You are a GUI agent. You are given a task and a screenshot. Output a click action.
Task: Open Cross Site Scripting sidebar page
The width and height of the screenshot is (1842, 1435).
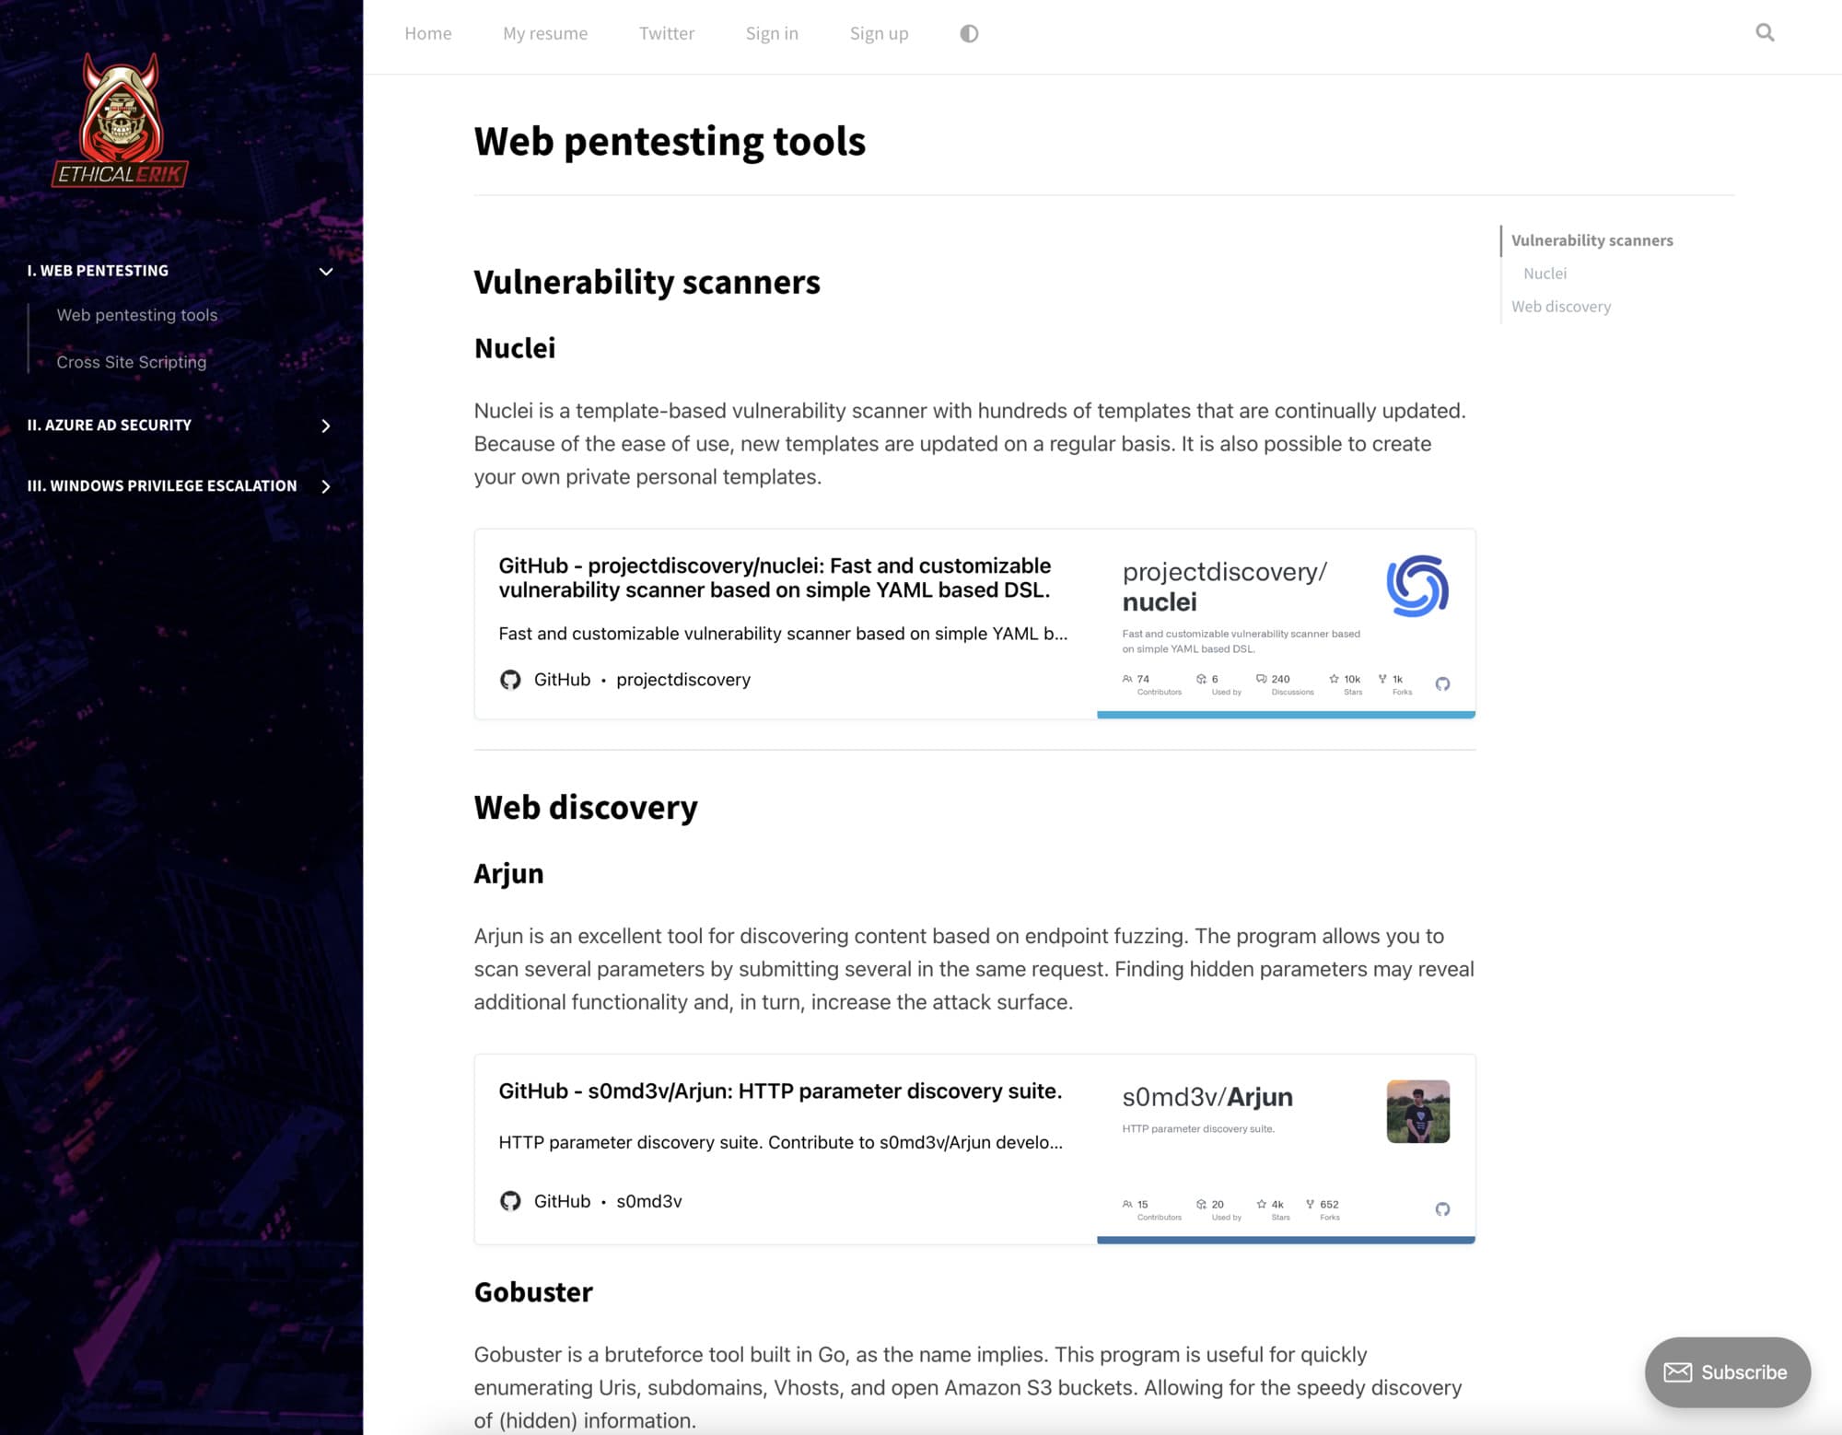point(131,362)
